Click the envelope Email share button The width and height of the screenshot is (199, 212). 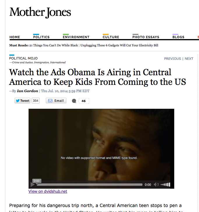(x=56, y=101)
